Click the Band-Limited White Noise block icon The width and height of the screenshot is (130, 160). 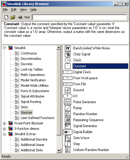click(x=68, y=48)
